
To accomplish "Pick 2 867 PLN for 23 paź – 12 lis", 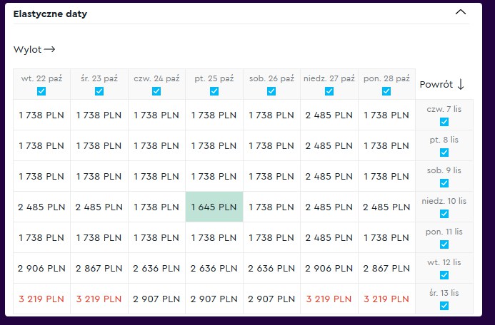I will pyautogui.click(x=99, y=268).
